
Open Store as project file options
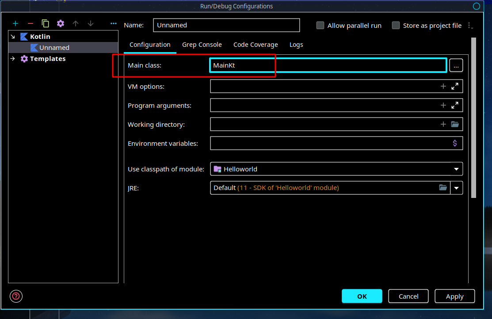click(470, 26)
